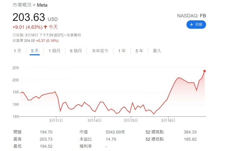Click the plus icon in 追蹤 button
Screen dimensions: 226x151
[x=191, y=25]
